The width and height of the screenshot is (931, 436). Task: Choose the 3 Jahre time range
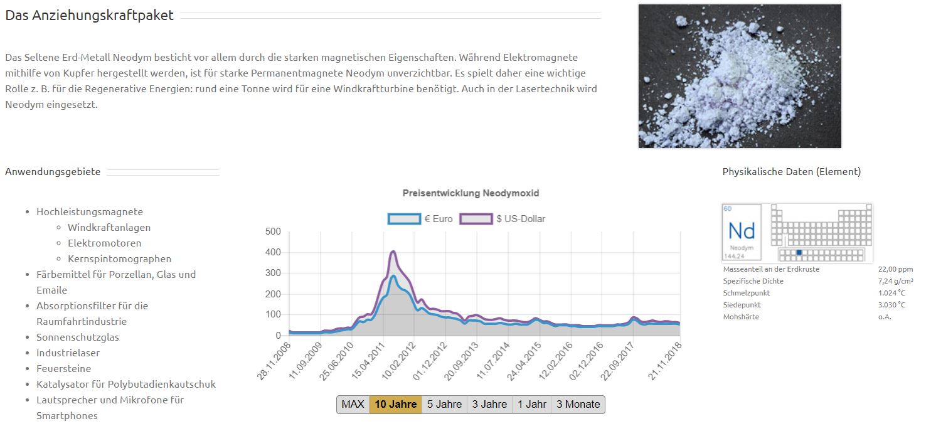(489, 405)
